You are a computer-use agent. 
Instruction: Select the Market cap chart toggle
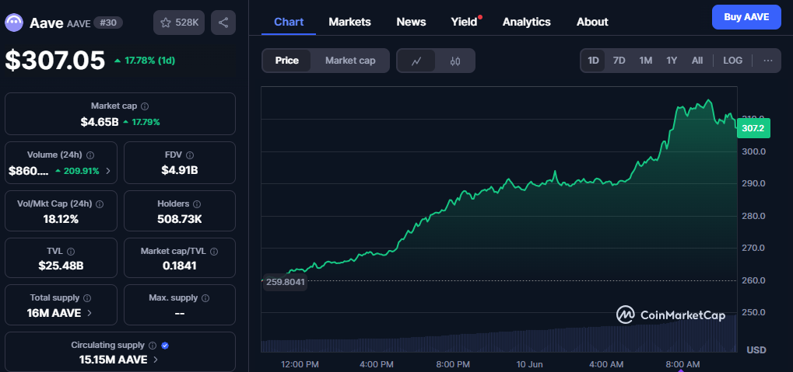tap(350, 61)
